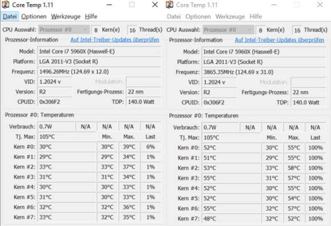Minimize the left Core Temp window

(110, 5)
